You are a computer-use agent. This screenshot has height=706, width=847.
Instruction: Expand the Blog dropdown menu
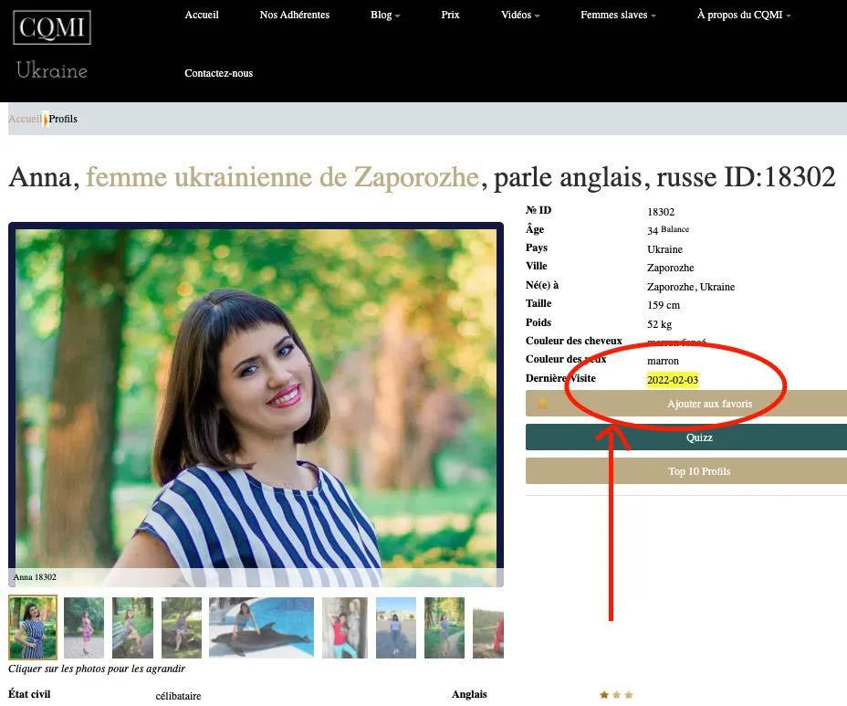tap(385, 16)
